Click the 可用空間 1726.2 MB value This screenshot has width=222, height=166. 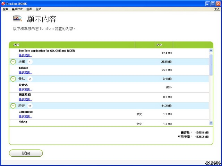coord(202,137)
